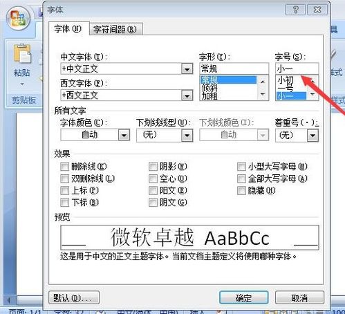345x314 pixels.
Task: Select the 字体 tab
Action: (x=68, y=29)
